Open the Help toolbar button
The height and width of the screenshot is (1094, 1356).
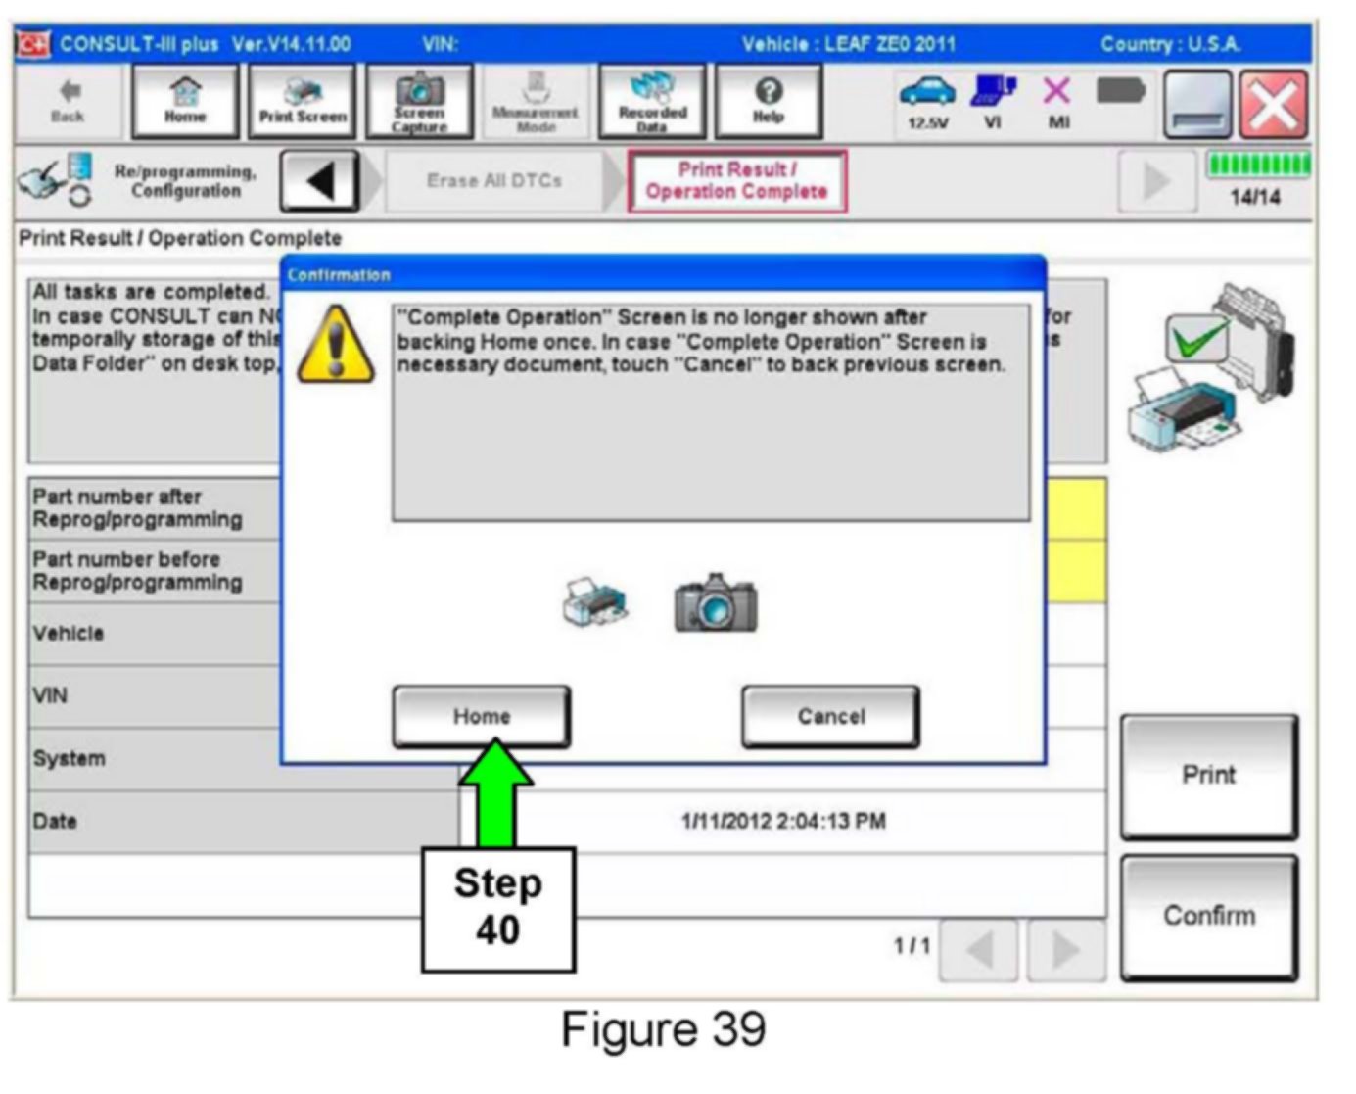pyautogui.click(x=769, y=102)
